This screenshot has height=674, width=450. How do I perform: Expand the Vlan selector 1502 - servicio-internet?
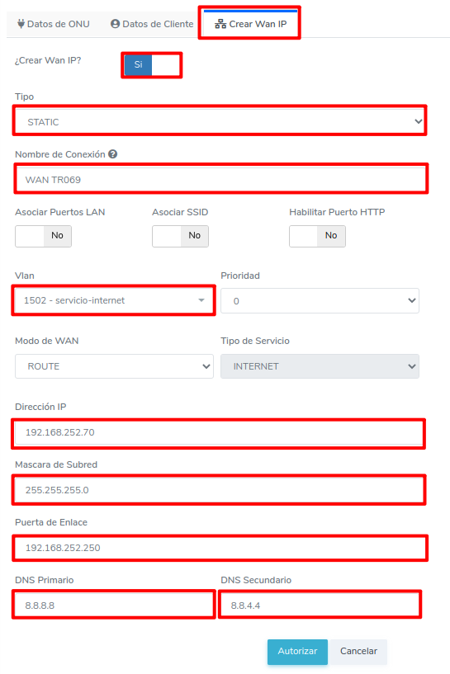(114, 300)
